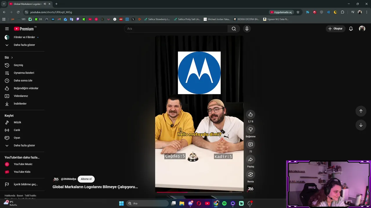Open the 366Medya channel avatar

(x=56, y=179)
